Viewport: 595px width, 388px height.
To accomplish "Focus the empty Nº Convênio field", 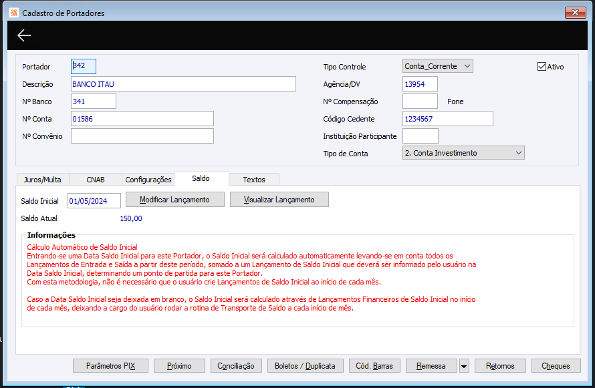I will pos(142,136).
